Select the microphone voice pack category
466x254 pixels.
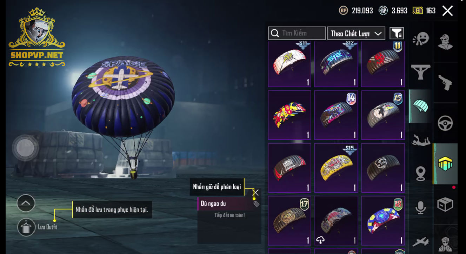tap(421, 207)
